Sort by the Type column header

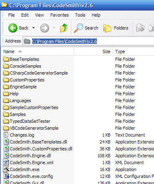coord(133,51)
